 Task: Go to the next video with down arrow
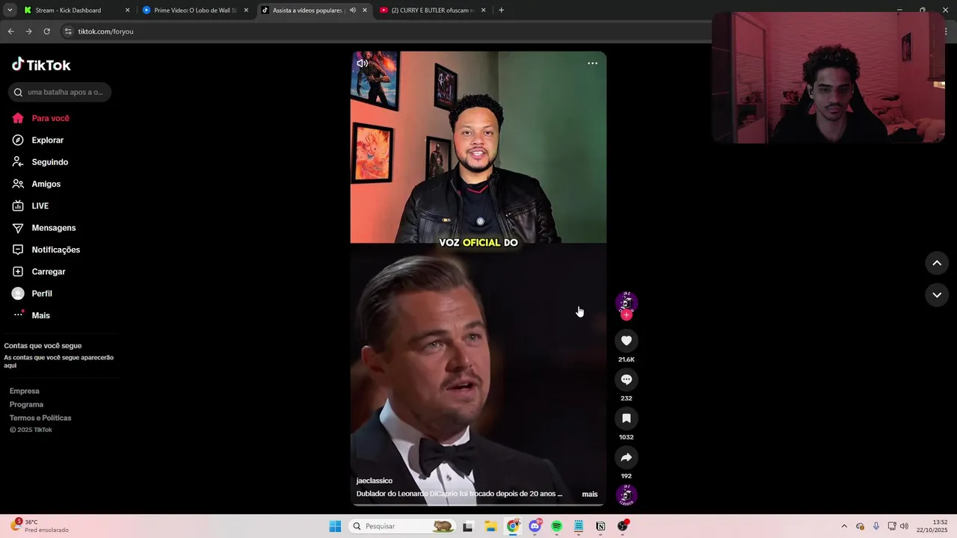937,295
